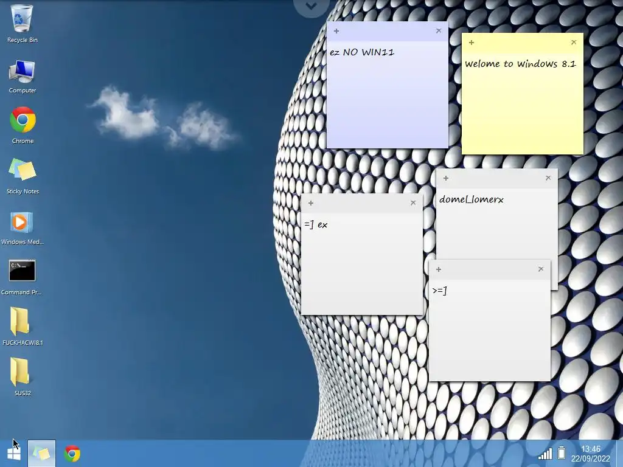Image resolution: width=623 pixels, height=467 pixels.
Task: Launch Windows Media Player desktop icon
Action: pos(23,227)
